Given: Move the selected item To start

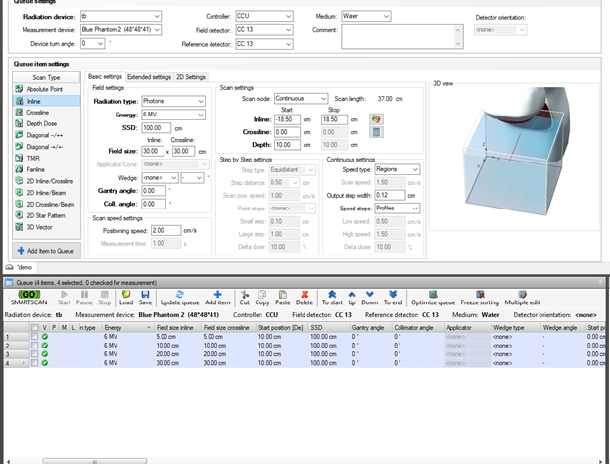Looking at the screenshot, I should click(x=332, y=298).
